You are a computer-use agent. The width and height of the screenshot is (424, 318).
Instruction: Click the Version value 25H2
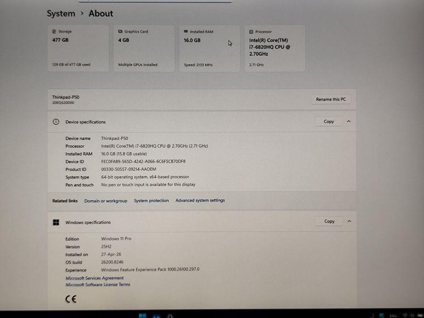106,247
